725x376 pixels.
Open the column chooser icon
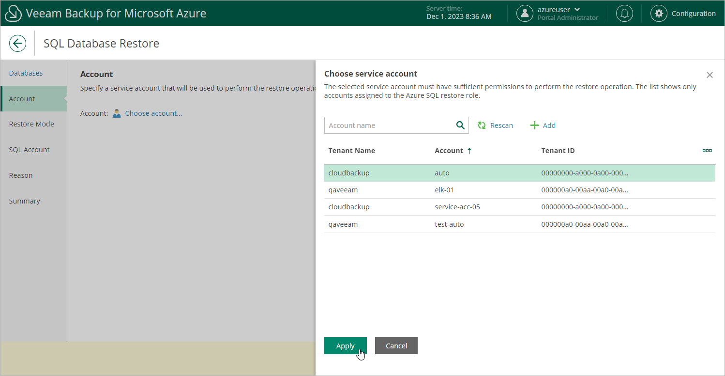coord(707,151)
